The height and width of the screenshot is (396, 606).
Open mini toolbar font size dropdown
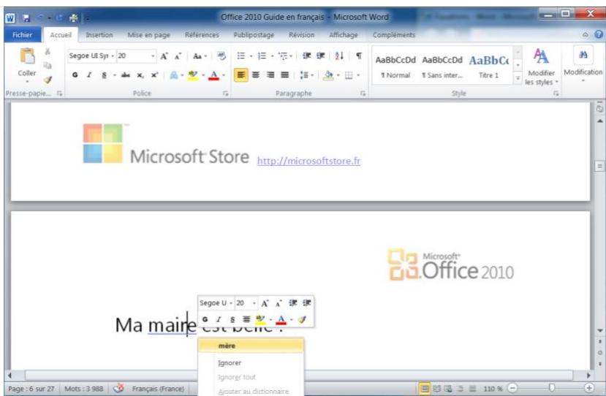pyautogui.click(x=254, y=303)
